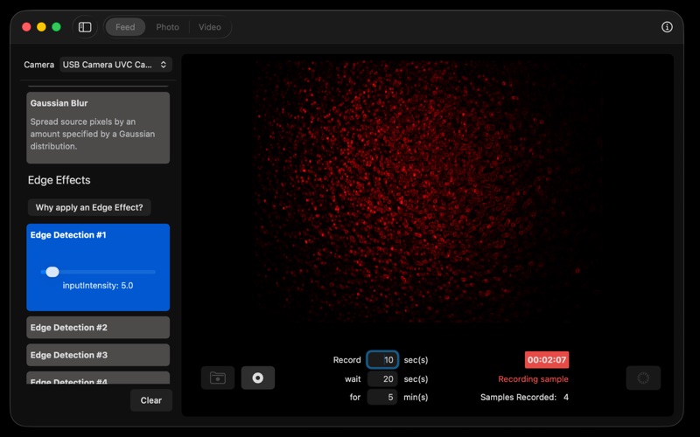This screenshot has width=700, height=437.
Task: Open the recordings folder icon button
Action: coord(218,378)
